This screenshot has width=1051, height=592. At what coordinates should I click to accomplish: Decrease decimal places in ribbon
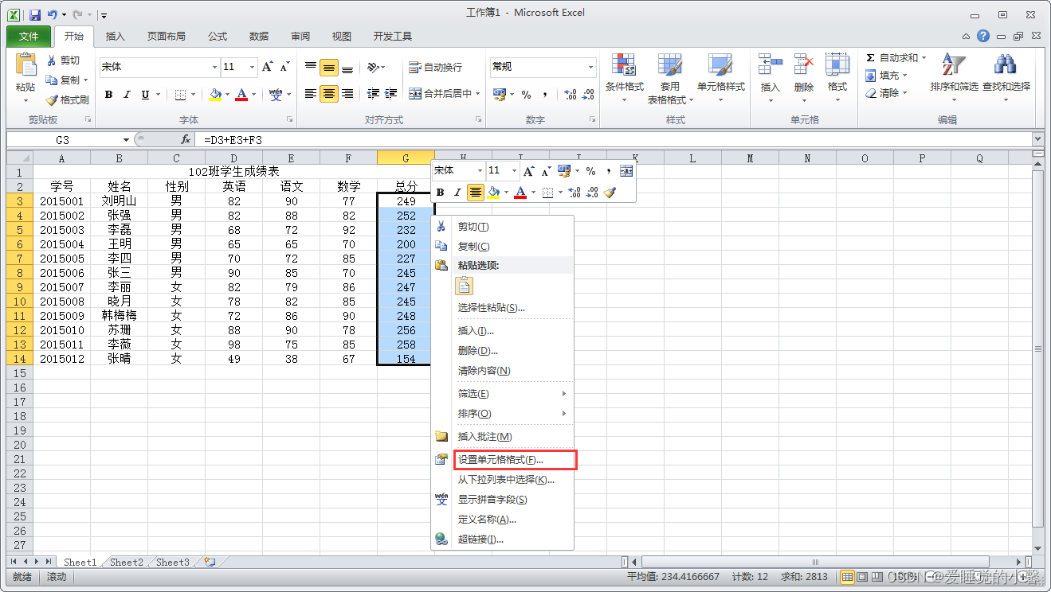pyautogui.click(x=588, y=95)
